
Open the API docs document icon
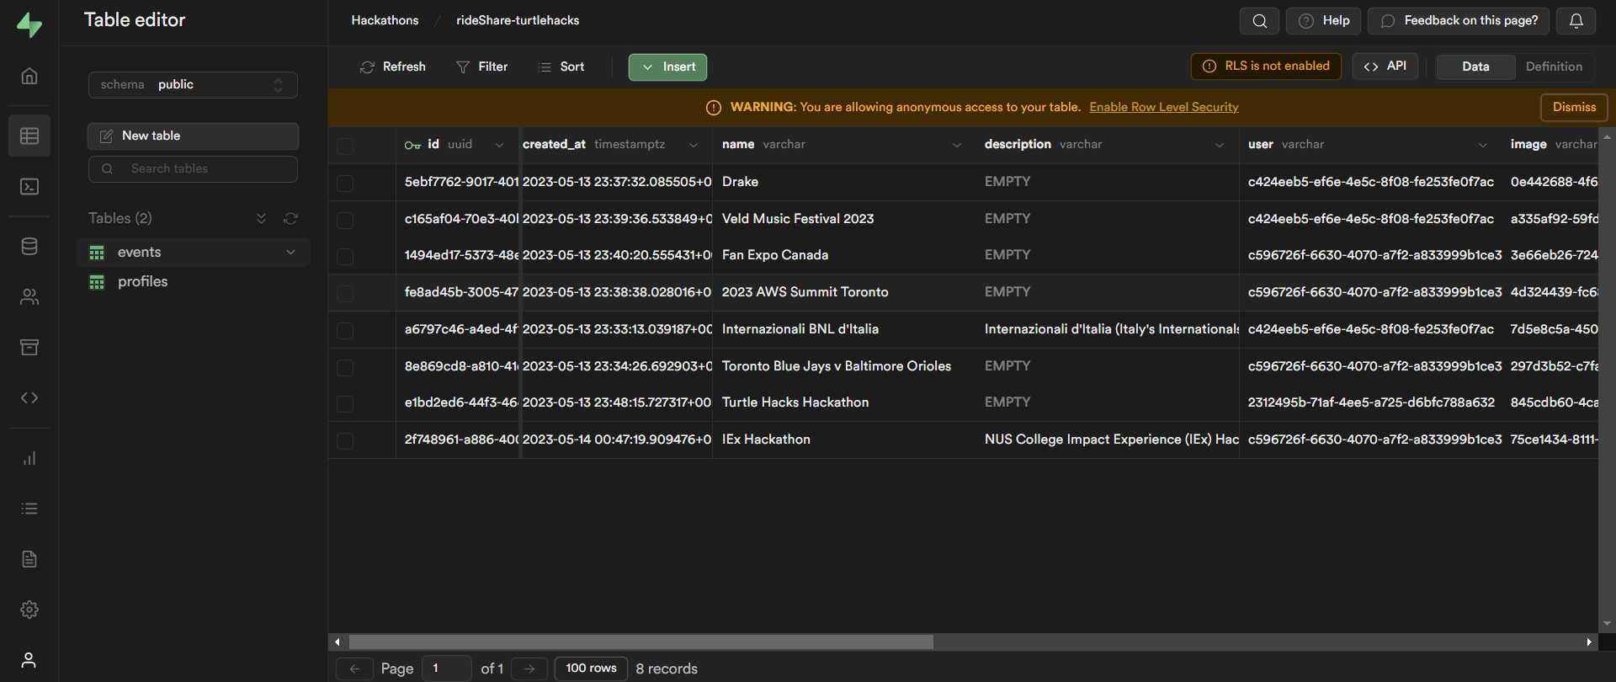29,559
